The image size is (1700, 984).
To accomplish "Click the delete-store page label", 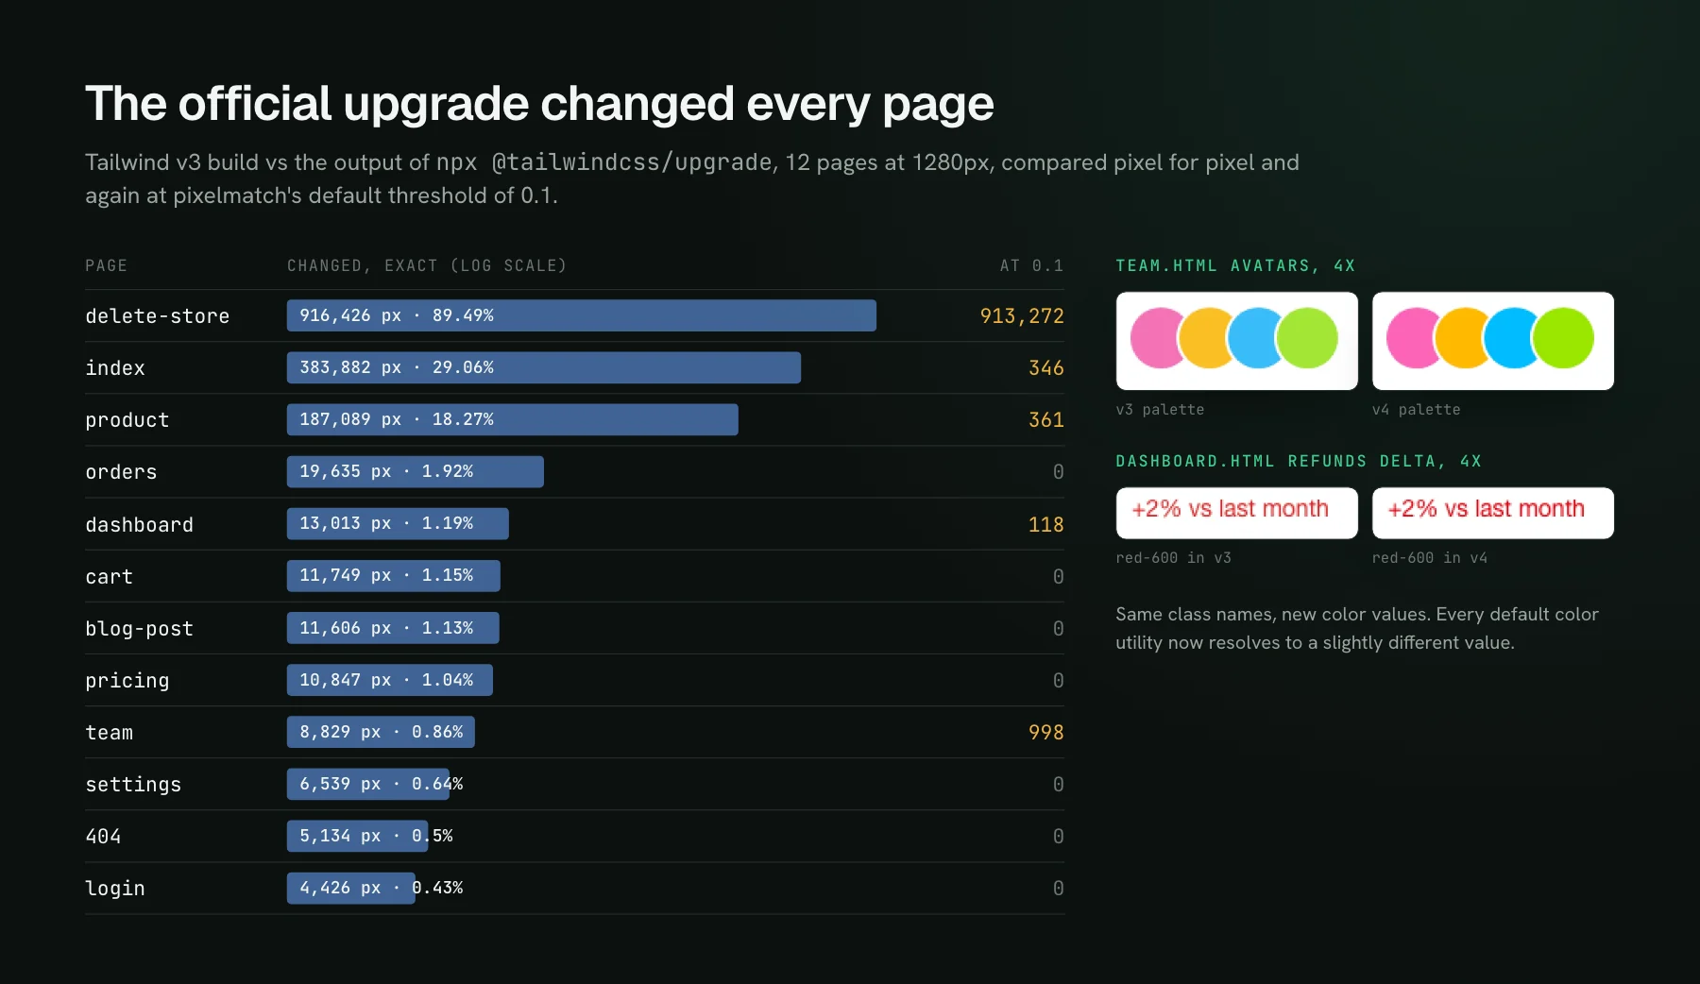I will click(157, 316).
